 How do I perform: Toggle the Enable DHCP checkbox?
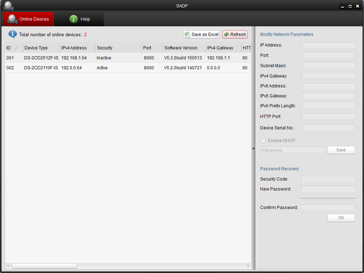coord(263,141)
